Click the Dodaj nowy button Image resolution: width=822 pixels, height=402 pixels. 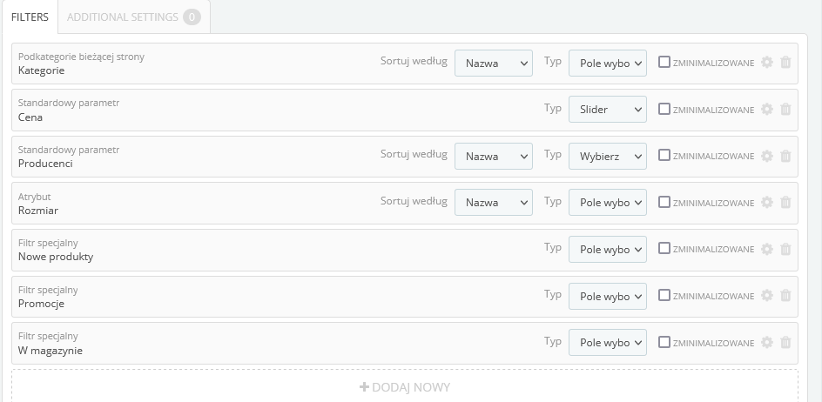click(x=405, y=387)
